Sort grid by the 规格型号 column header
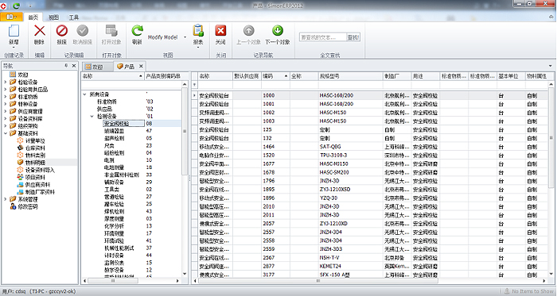 click(350, 76)
